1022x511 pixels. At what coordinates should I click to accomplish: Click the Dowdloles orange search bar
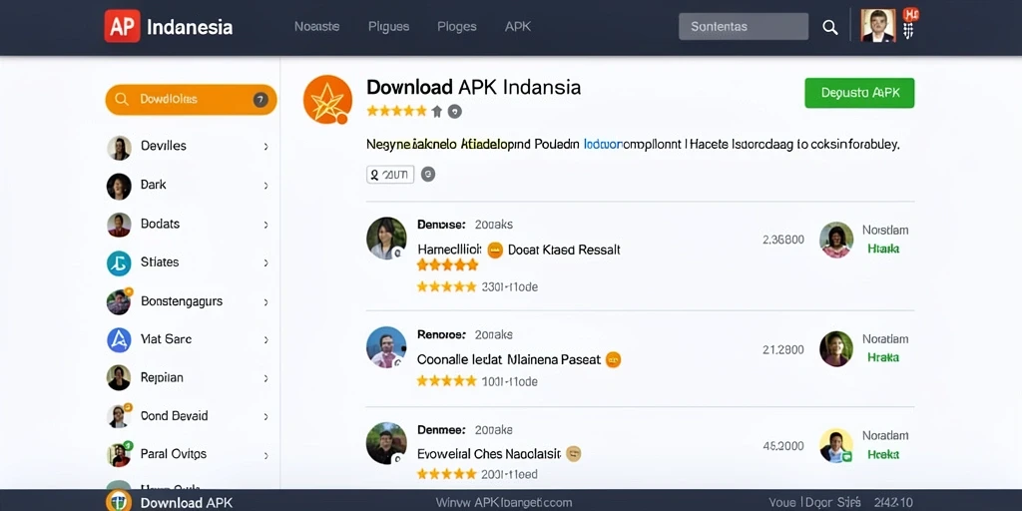pyautogui.click(x=191, y=100)
